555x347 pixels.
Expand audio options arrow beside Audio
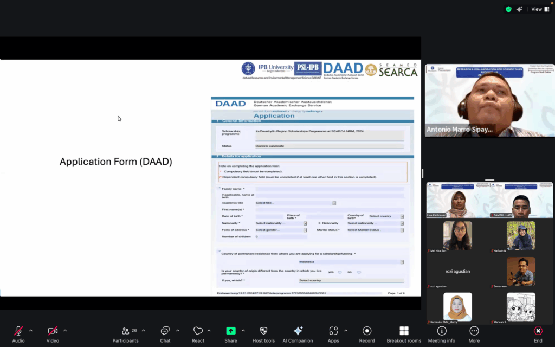click(30, 330)
